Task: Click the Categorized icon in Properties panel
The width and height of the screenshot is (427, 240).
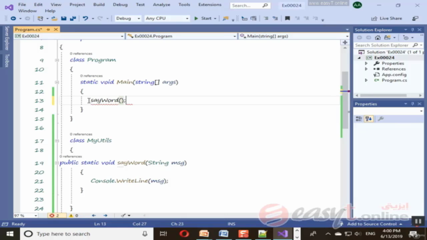Action: coord(359,119)
